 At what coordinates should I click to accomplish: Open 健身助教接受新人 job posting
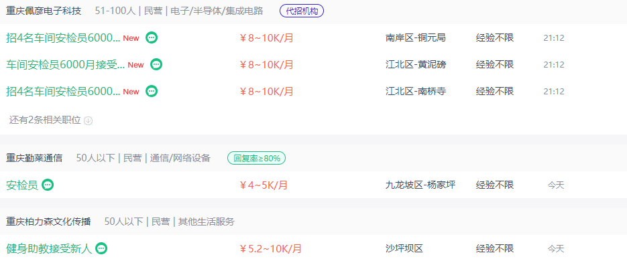click(49, 249)
